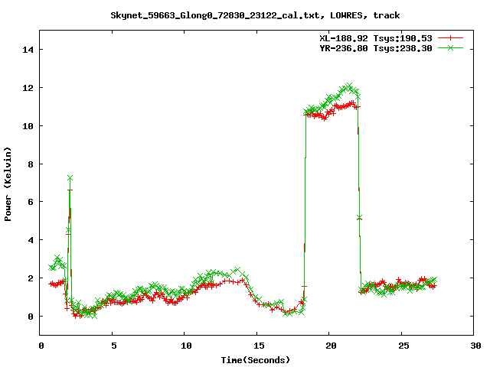Click the y-axis tick label 6
Image resolution: width=490 pixels, height=367 pixels.
pyautogui.click(x=31, y=202)
